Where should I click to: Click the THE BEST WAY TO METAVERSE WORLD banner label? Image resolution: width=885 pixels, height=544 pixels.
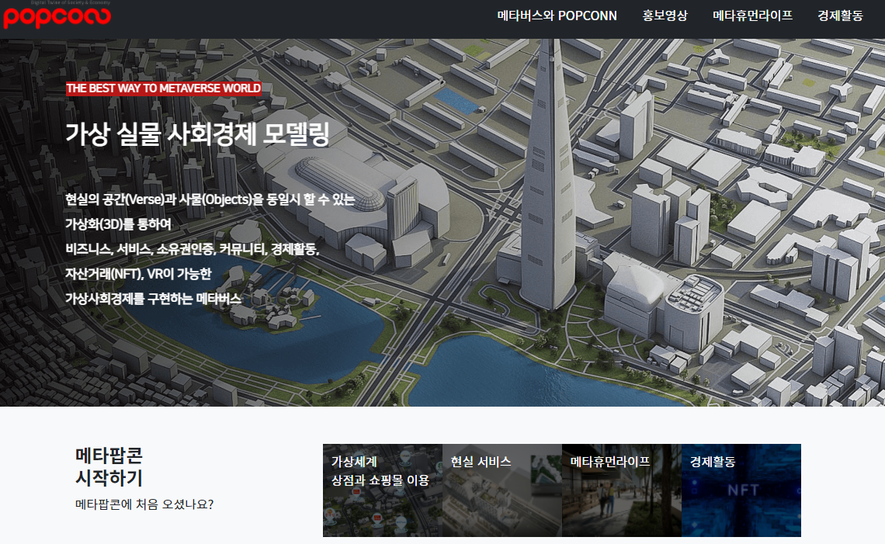pos(164,88)
